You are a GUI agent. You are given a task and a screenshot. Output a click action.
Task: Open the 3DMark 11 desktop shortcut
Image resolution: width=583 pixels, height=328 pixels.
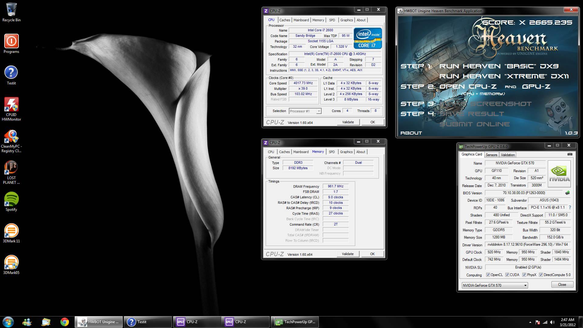tap(11, 233)
